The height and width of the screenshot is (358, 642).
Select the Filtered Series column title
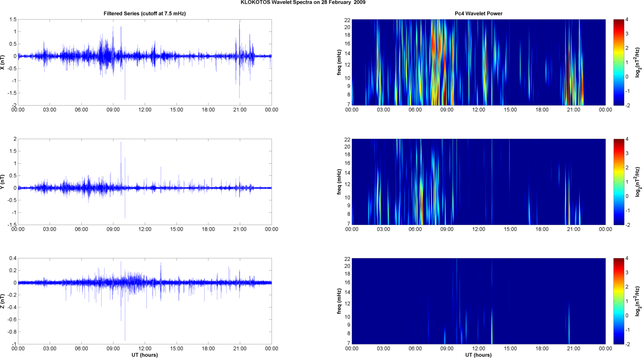coord(144,13)
